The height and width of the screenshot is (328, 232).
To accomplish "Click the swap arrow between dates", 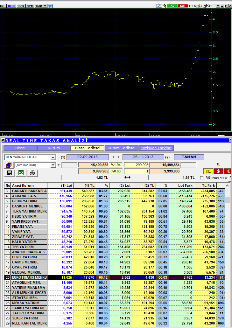I will (x=116, y=157).
